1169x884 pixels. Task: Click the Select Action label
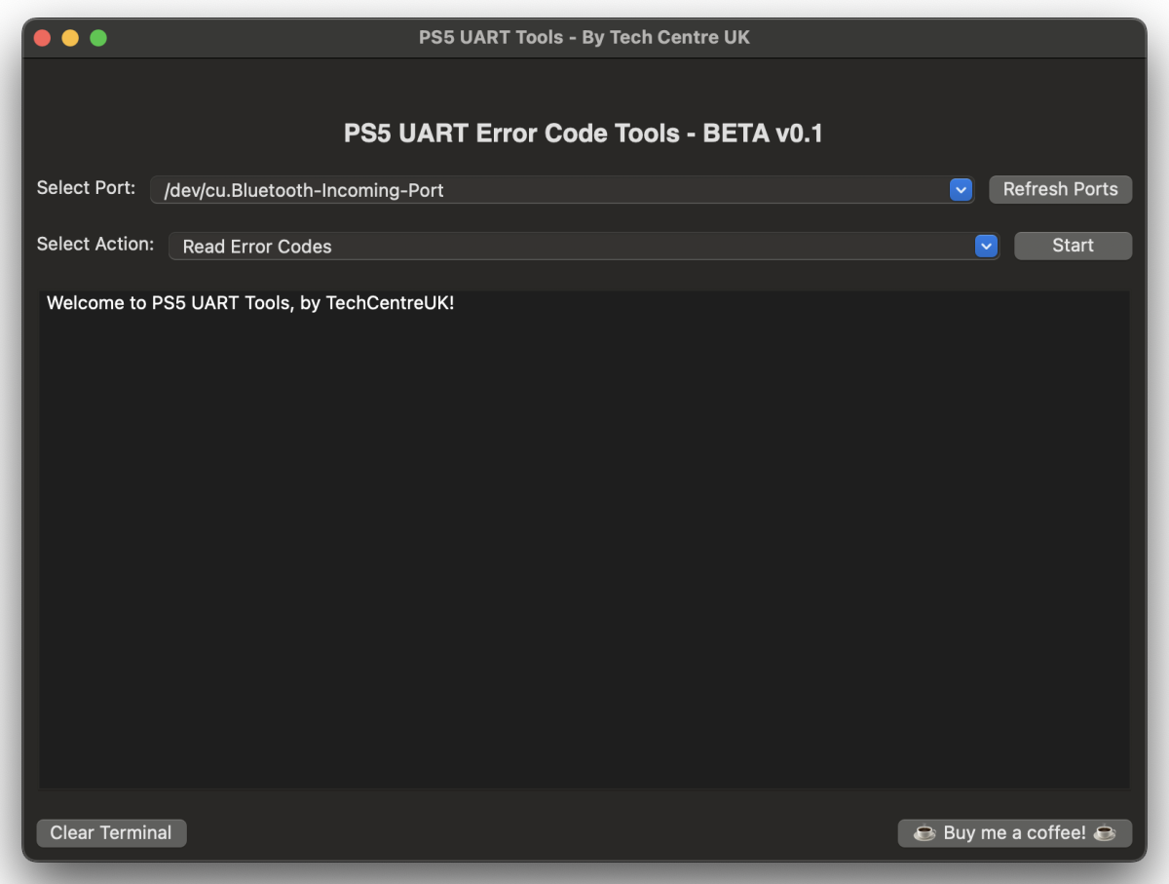coord(94,244)
